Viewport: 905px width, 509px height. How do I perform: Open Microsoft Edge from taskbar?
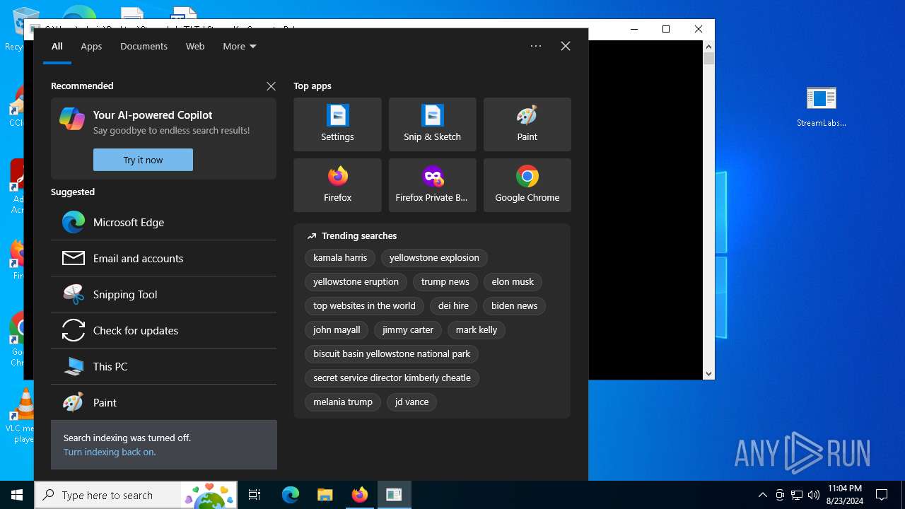point(291,495)
